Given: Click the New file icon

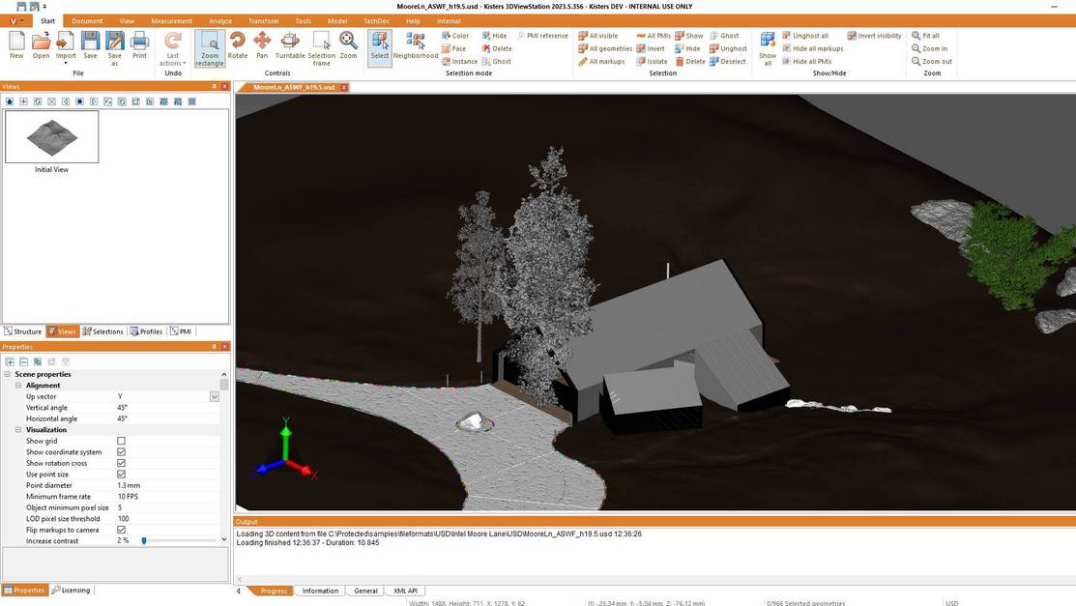Looking at the screenshot, I should (16, 45).
